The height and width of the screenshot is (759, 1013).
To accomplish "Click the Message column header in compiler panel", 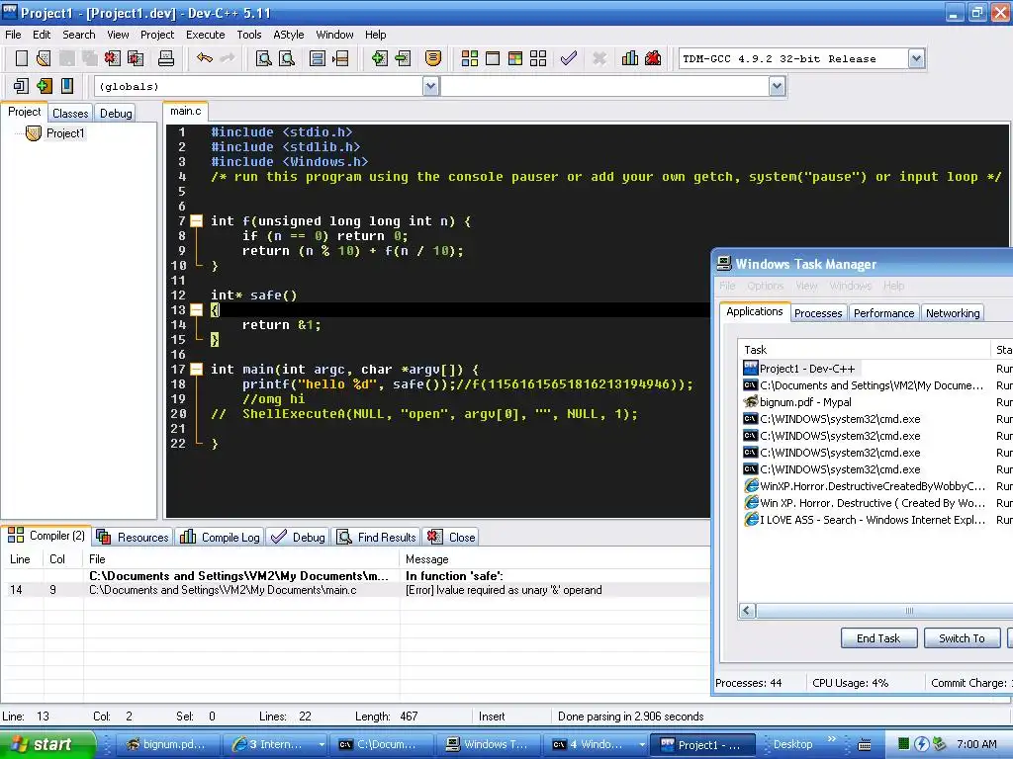I will [555, 559].
